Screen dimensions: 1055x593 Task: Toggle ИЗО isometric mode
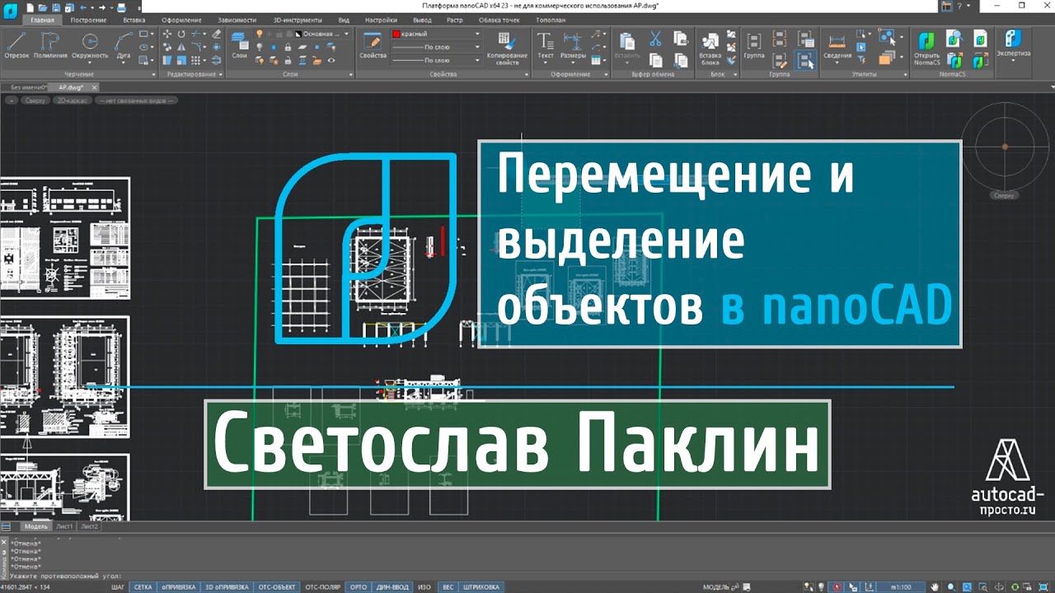(424, 587)
